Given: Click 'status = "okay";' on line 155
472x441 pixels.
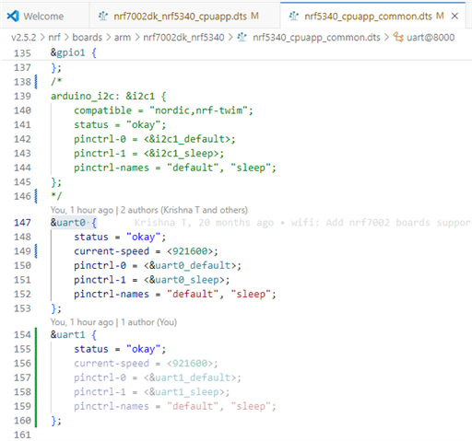Looking at the screenshot, I should (x=120, y=349).
